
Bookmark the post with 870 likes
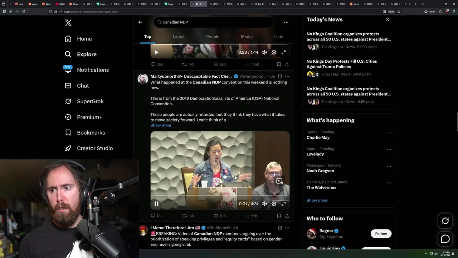pos(279,64)
